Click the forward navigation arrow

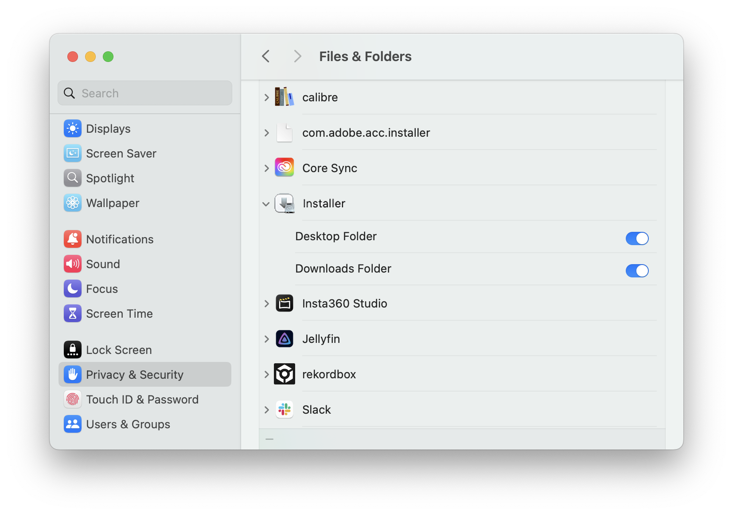(x=297, y=56)
